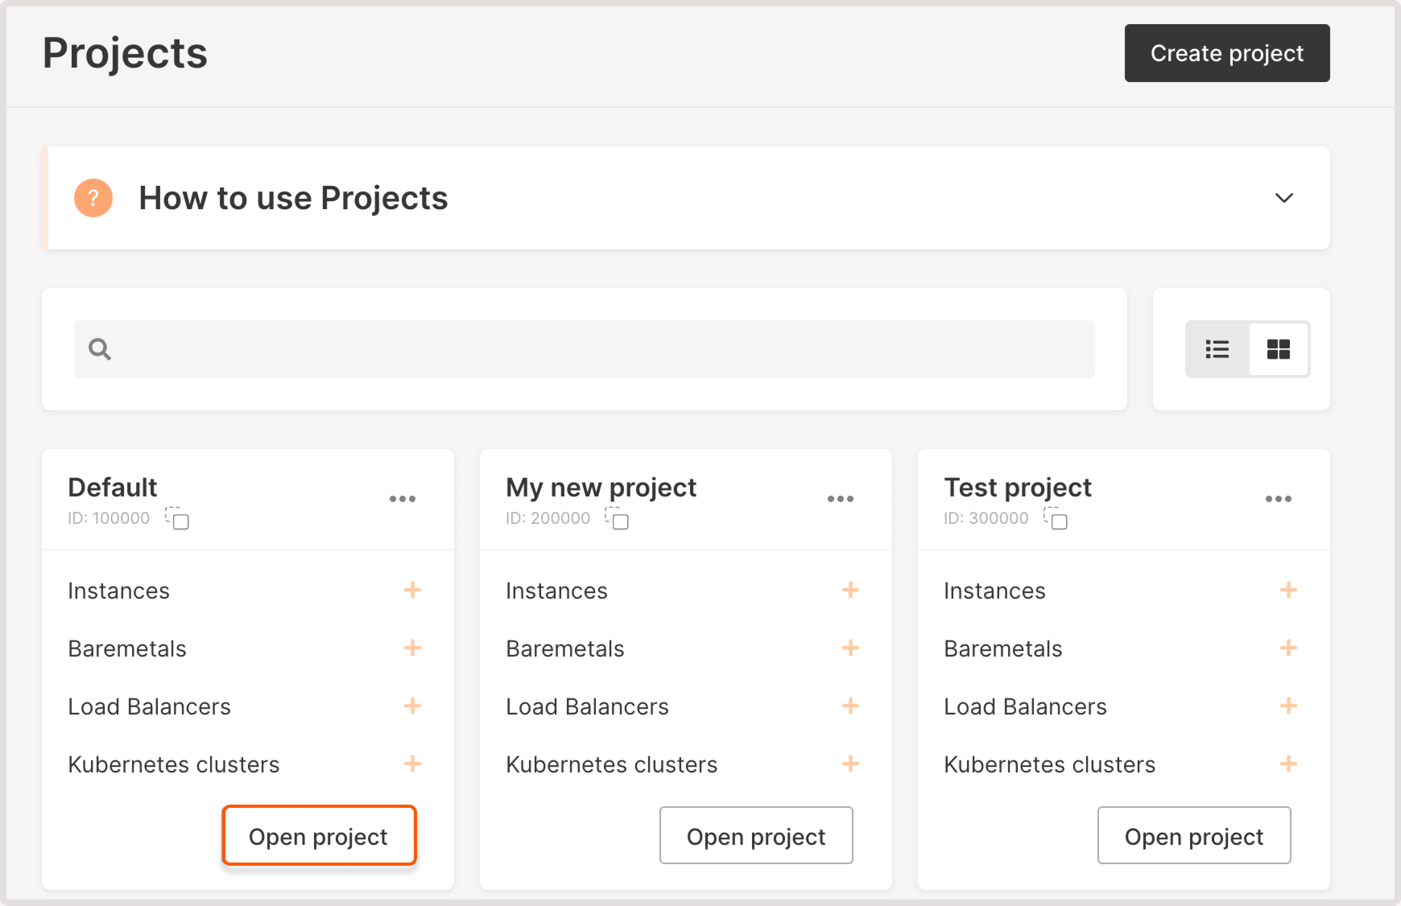Add an instance to Test project

1289,590
